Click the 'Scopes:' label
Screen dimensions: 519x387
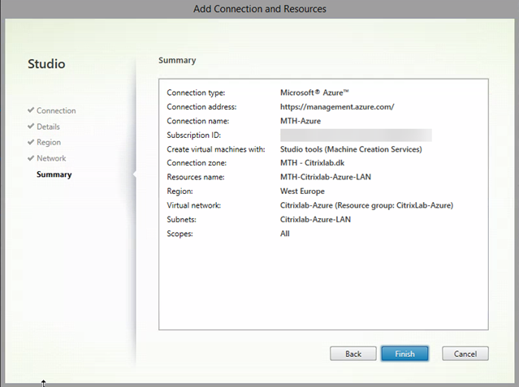[x=179, y=234]
